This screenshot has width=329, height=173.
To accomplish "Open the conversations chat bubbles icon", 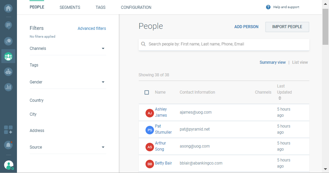I will click(x=8, y=41).
